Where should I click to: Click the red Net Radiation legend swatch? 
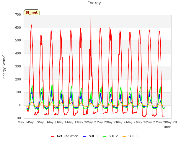[53, 137]
